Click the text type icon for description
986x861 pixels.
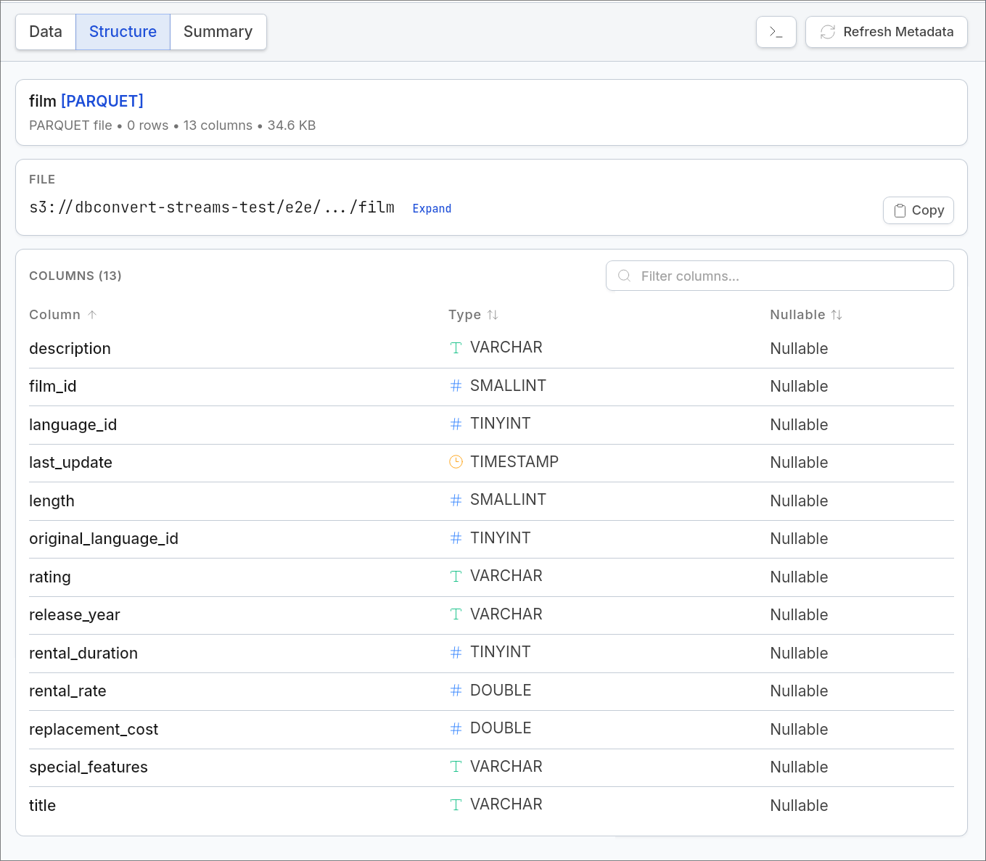click(x=456, y=348)
